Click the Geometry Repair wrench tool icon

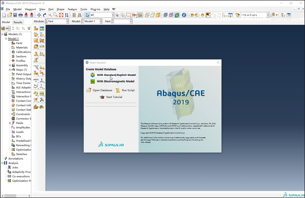pos(42,100)
